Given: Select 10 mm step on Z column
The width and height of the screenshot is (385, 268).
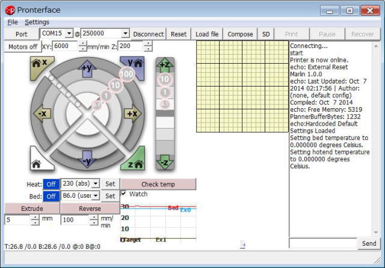Looking at the screenshot, I should coord(165,79).
